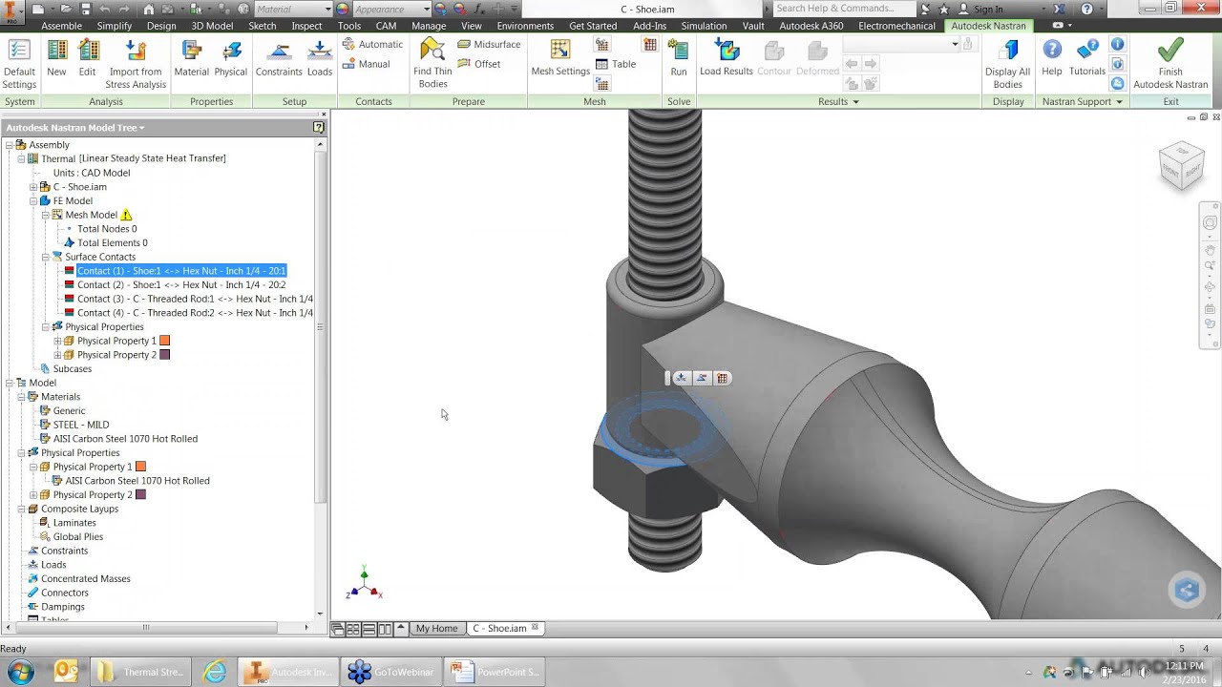The height and width of the screenshot is (687, 1222).
Task: Add Constraints from Setup panel
Action: point(279,59)
